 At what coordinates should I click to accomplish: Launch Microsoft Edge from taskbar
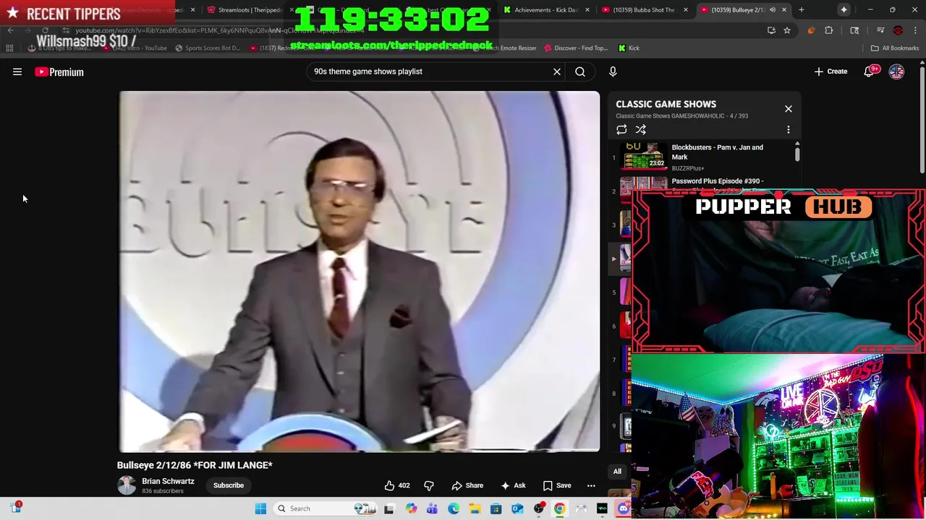click(x=454, y=508)
